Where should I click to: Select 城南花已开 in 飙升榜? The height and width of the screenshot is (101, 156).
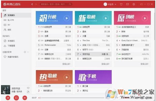coord(49,54)
